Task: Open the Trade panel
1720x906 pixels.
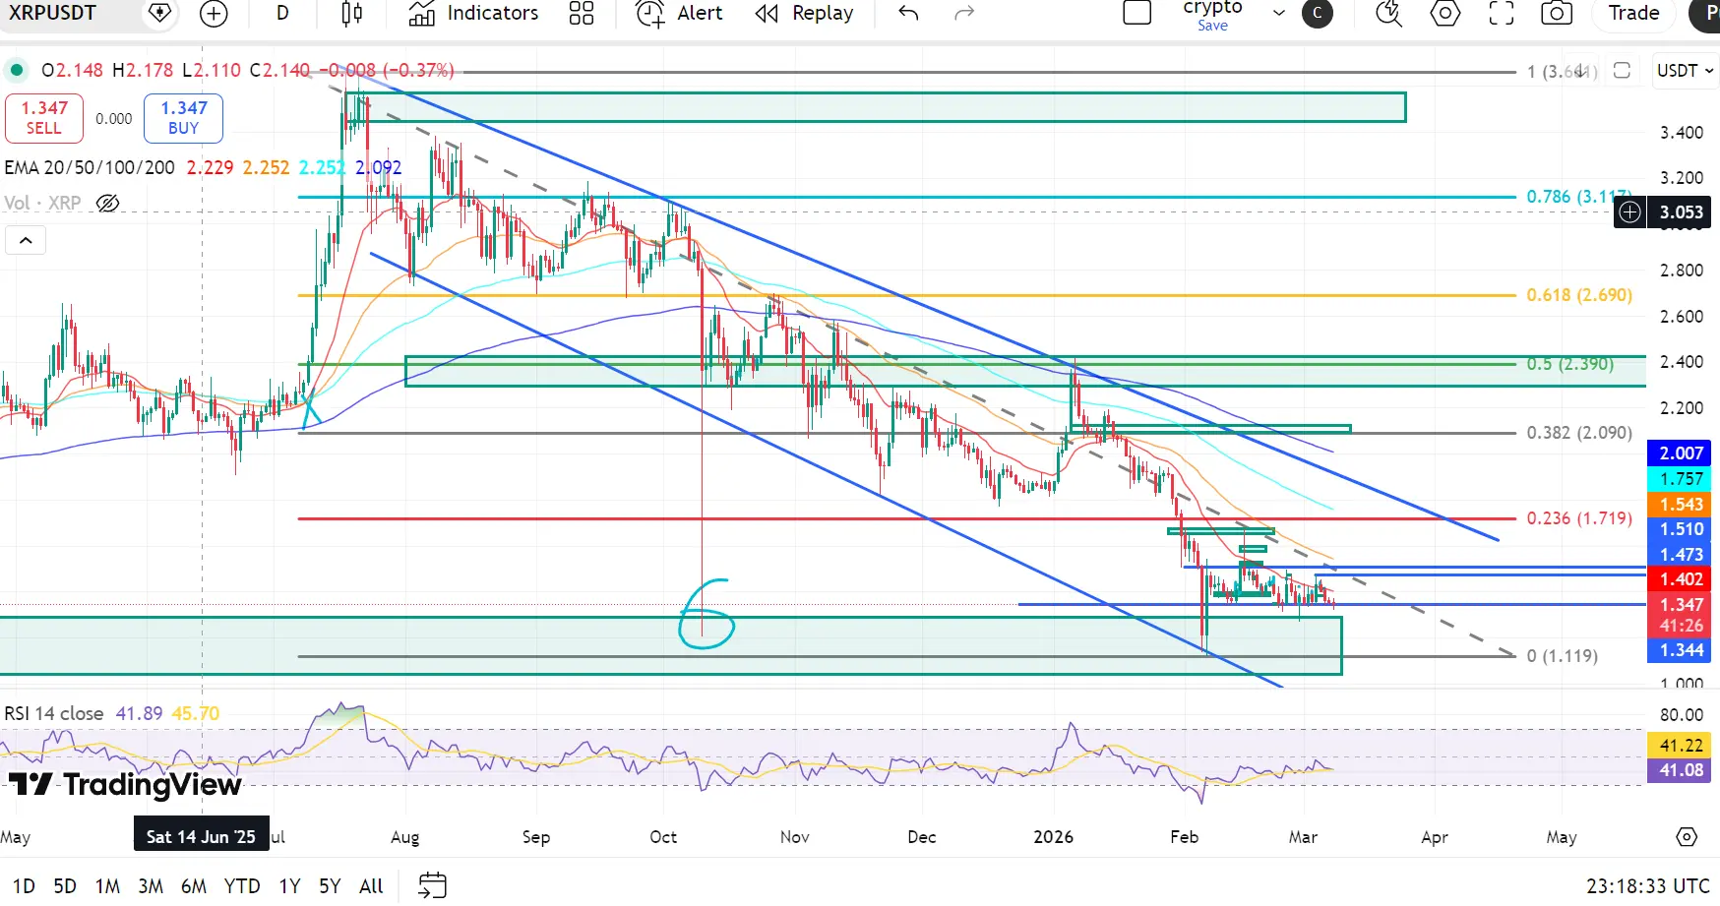Action: pos(1633,13)
